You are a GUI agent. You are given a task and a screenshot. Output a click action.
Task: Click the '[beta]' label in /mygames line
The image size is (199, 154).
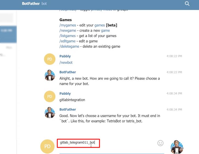(x=112, y=25)
